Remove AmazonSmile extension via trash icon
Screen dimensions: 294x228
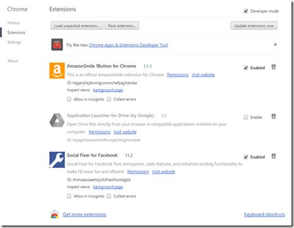point(274,67)
